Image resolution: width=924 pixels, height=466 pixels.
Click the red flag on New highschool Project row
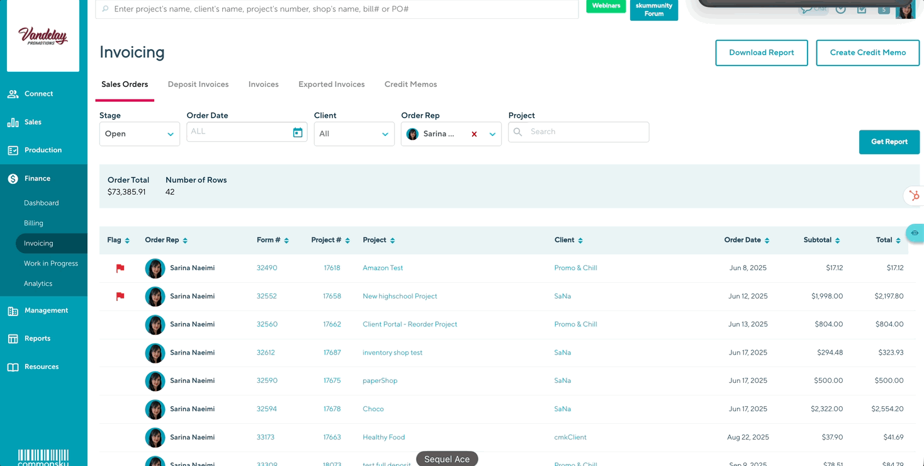coord(120,297)
